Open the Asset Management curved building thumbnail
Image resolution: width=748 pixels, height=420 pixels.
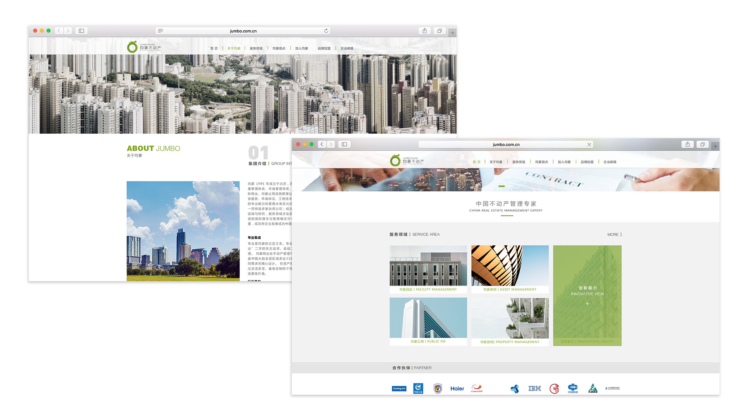[510, 266]
